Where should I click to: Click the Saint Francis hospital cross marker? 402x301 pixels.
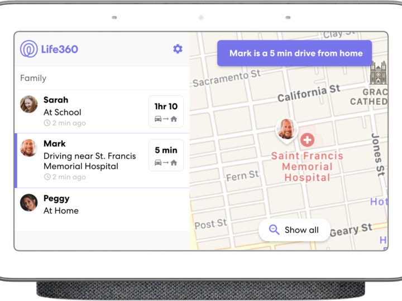pos(307,139)
